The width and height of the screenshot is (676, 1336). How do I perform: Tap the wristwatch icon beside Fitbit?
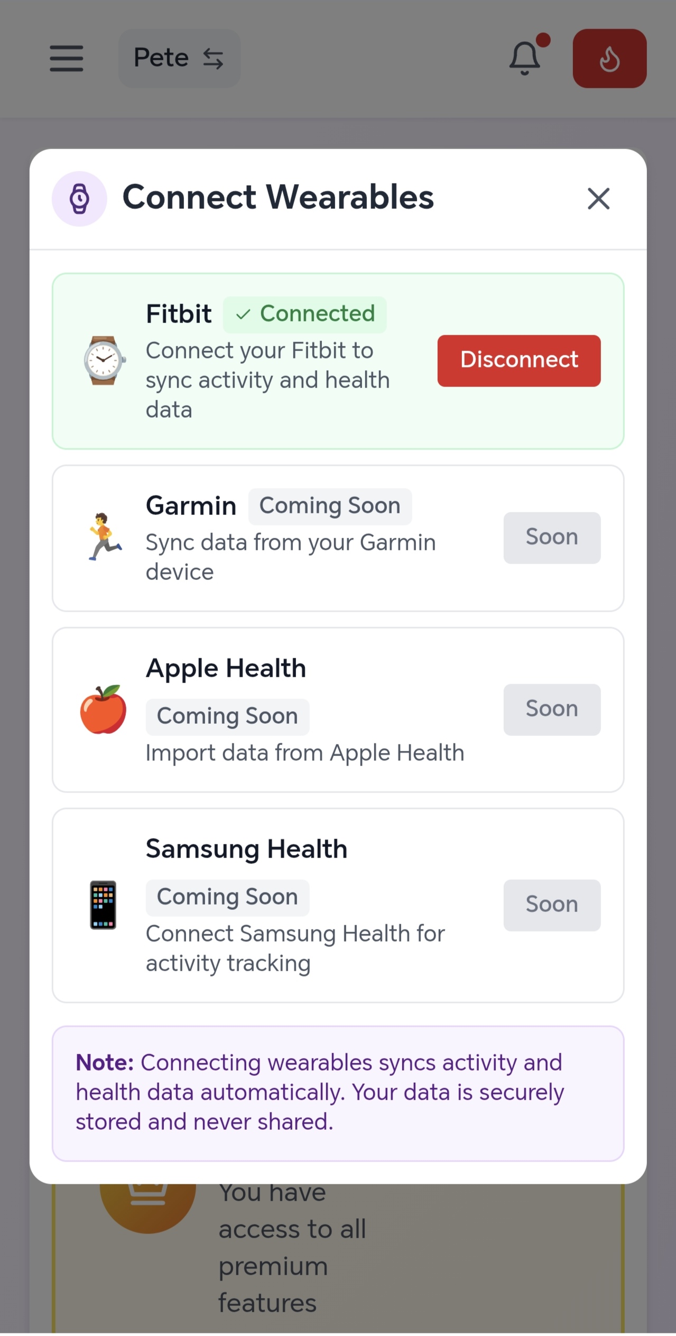[x=104, y=361]
